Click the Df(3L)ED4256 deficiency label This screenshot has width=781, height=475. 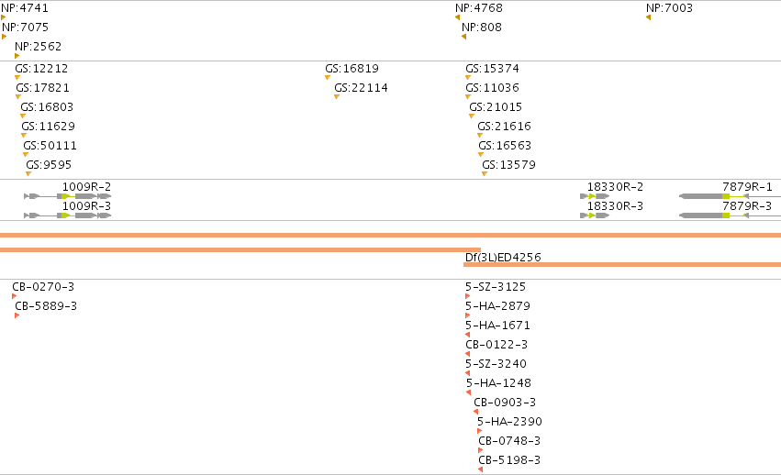[x=503, y=258]
